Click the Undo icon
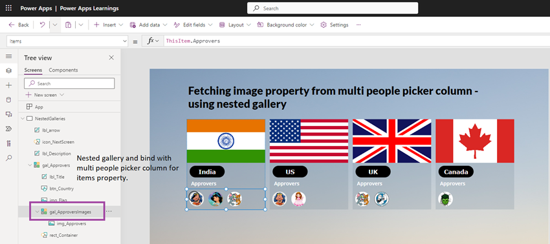The image size is (550, 244). (42, 25)
